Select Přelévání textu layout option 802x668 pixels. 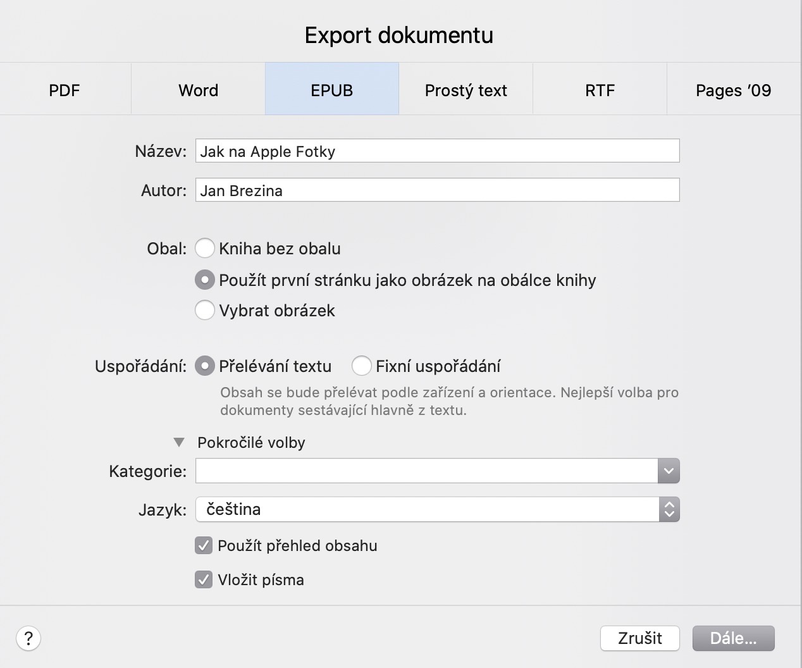tap(204, 366)
